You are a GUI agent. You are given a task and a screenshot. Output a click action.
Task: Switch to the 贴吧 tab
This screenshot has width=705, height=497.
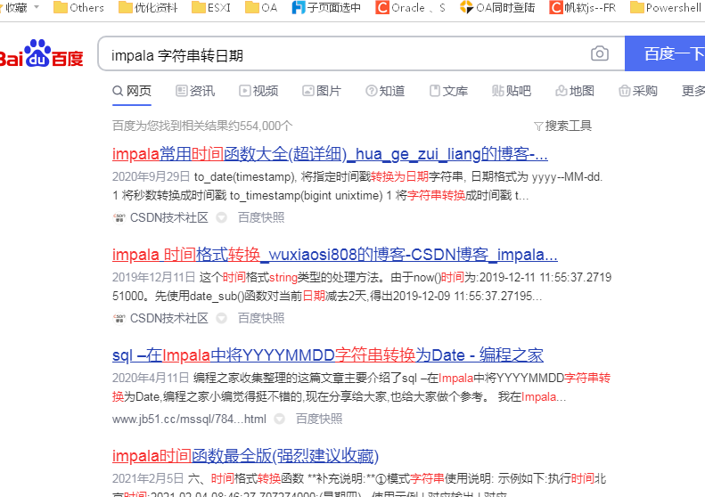512,91
